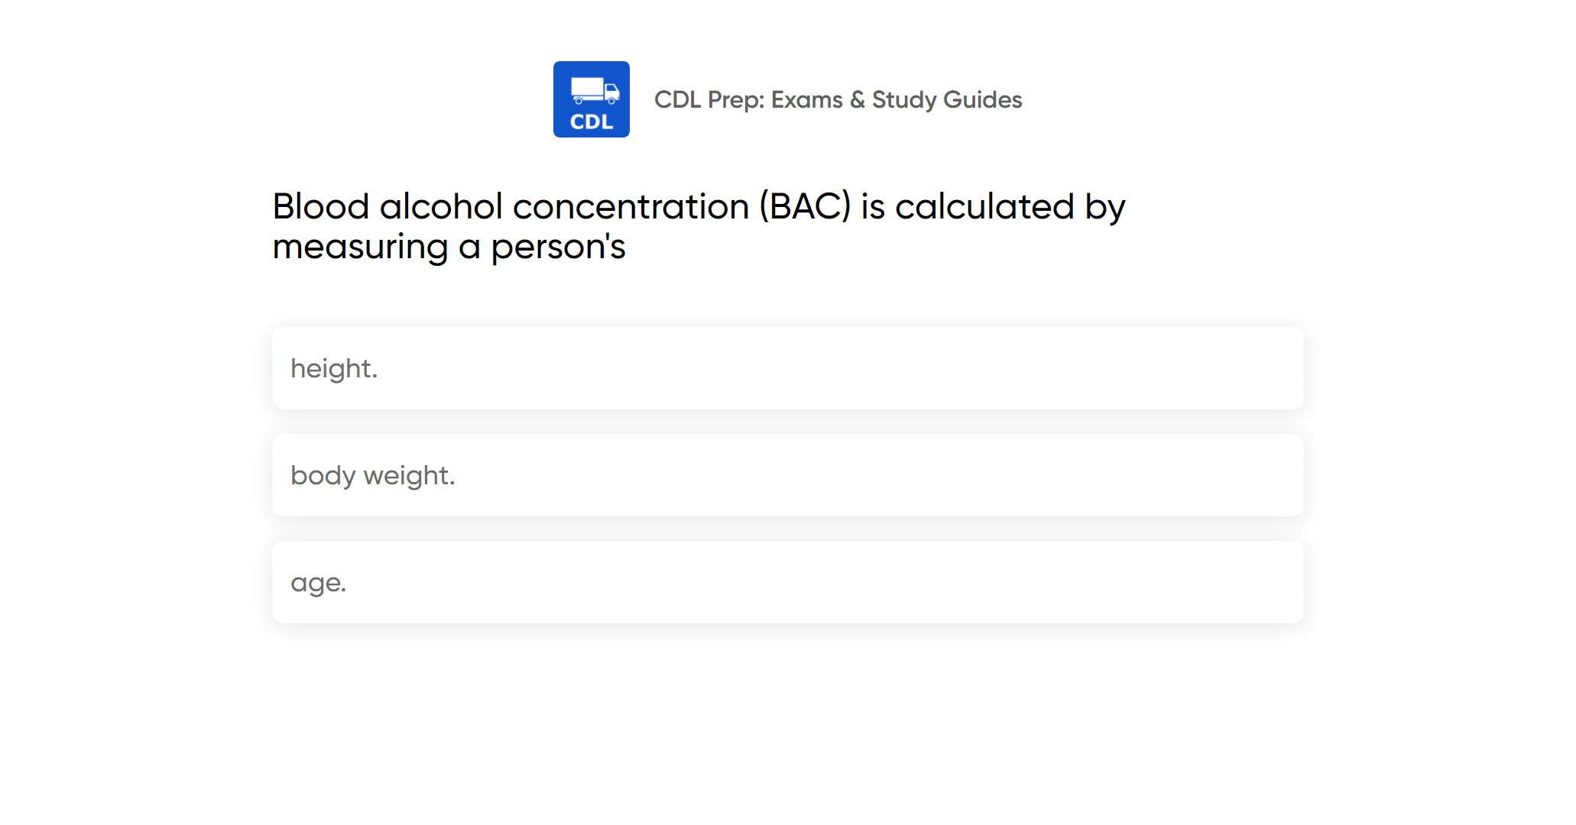Image resolution: width=1576 pixels, height=825 pixels.
Task: Choose "body weight." as the answer
Action: (787, 475)
